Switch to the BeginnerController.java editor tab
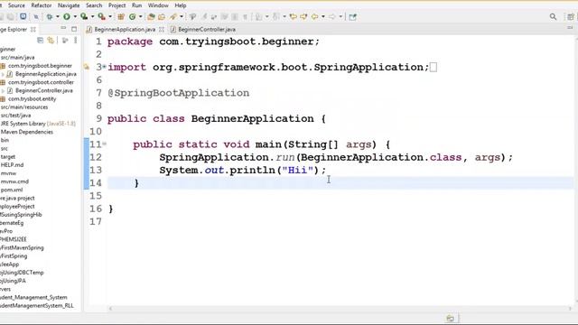The height and width of the screenshot is (325, 578). (x=203, y=29)
